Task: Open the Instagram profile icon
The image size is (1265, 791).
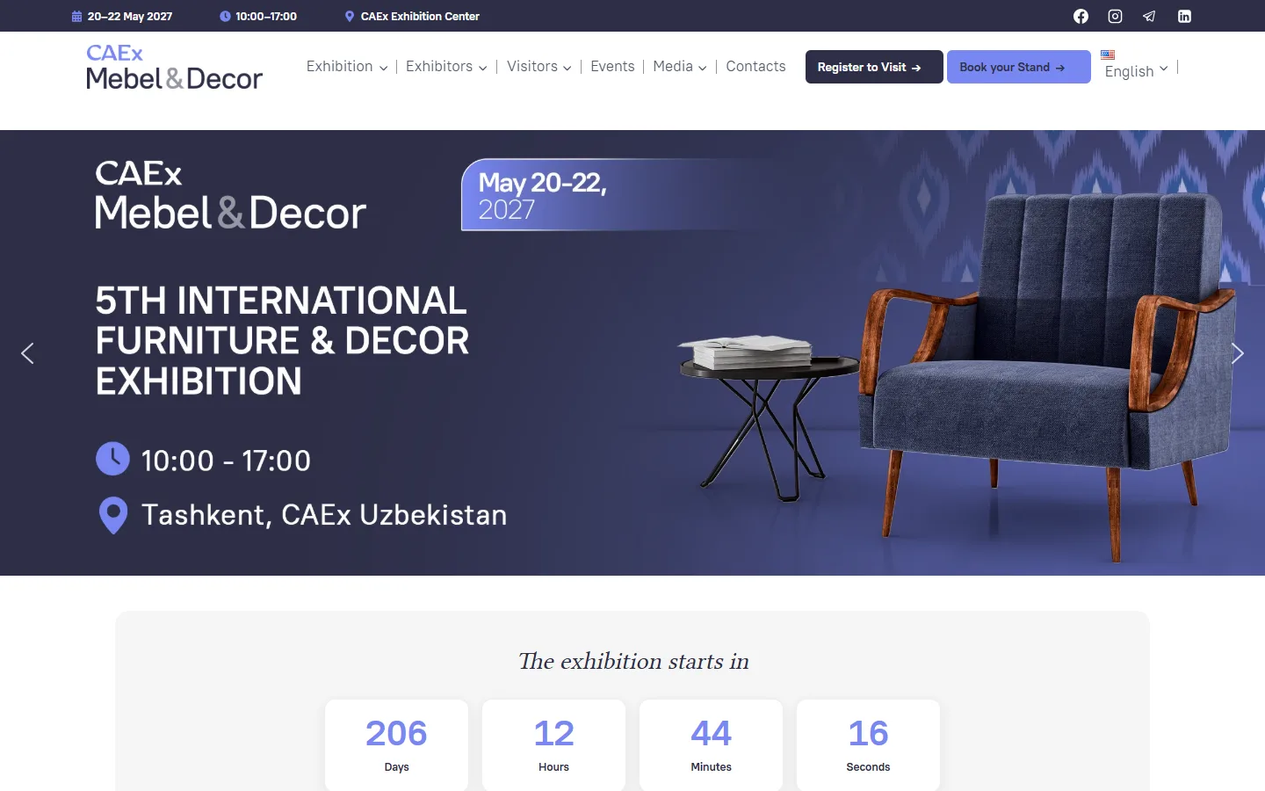Action: click(x=1115, y=16)
